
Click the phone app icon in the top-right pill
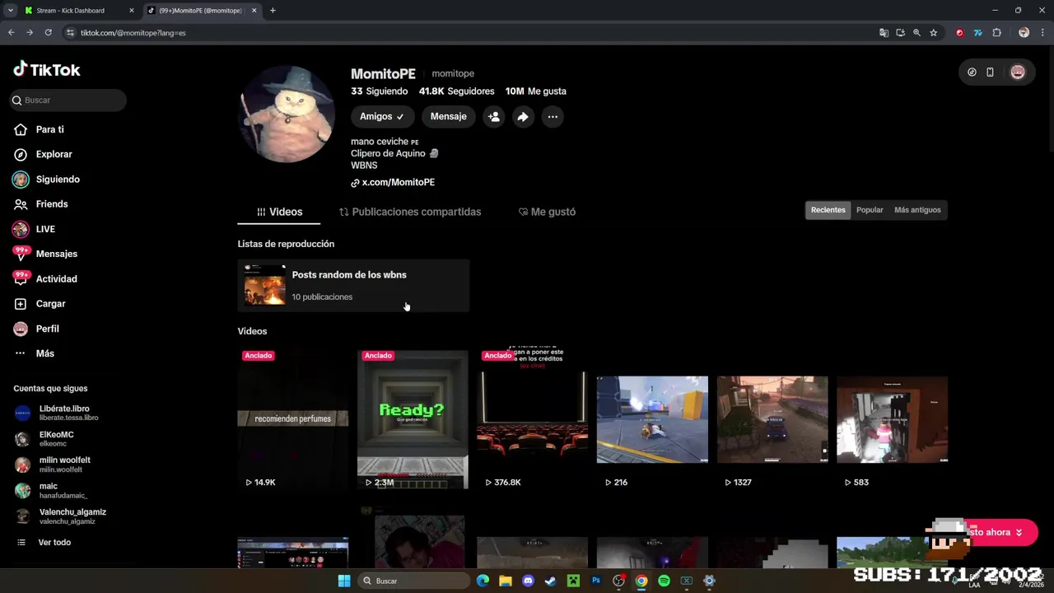click(990, 72)
